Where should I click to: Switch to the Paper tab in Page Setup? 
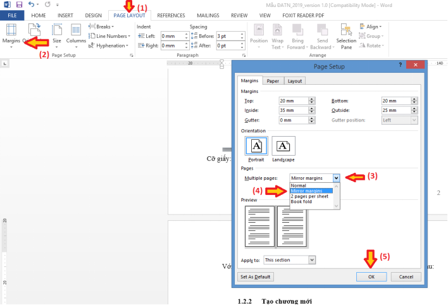(x=273, y=81)
